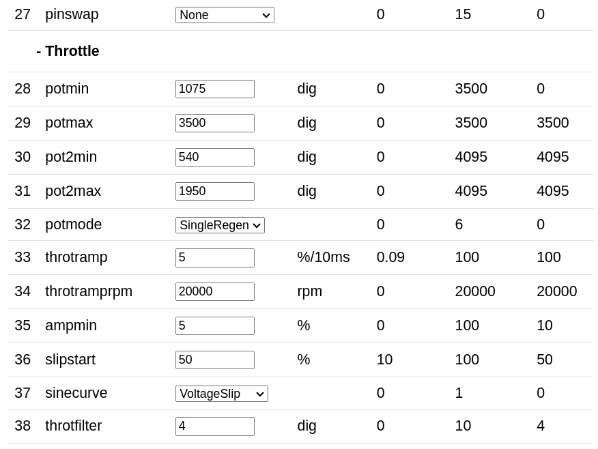This screenshot has height=449, width=598.
Task: Click the pot2min value field
Action: click(x=214, y=158)
